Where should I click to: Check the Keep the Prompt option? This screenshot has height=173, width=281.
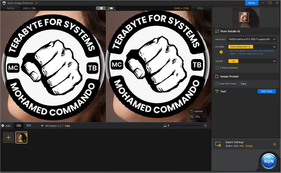coord(217,84)
